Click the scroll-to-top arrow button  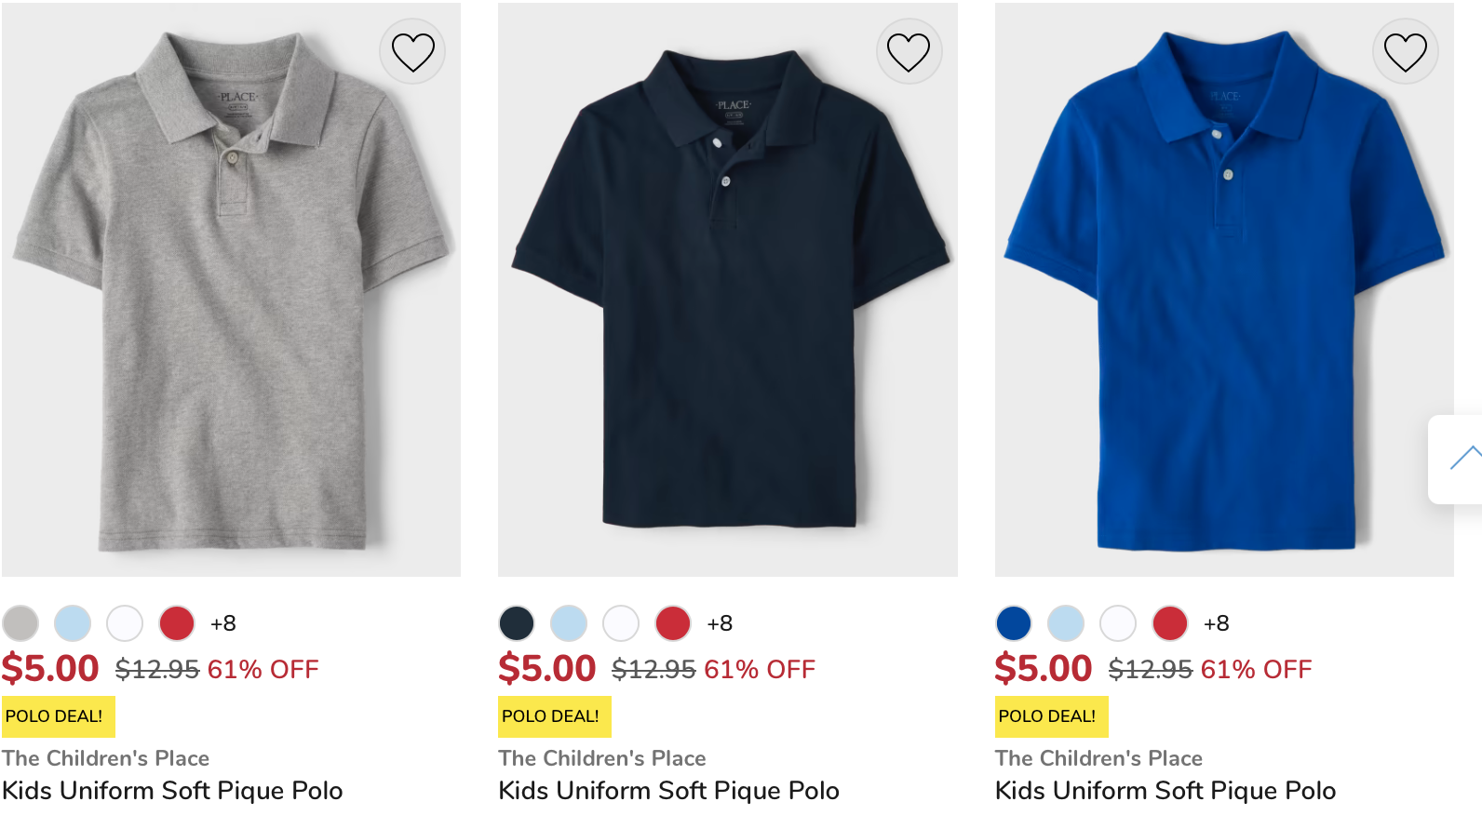pos(1463,459)
